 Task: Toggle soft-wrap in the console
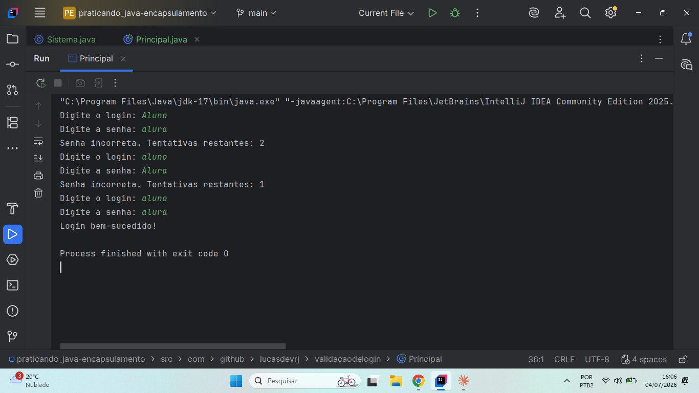click(x=38, y=141)
